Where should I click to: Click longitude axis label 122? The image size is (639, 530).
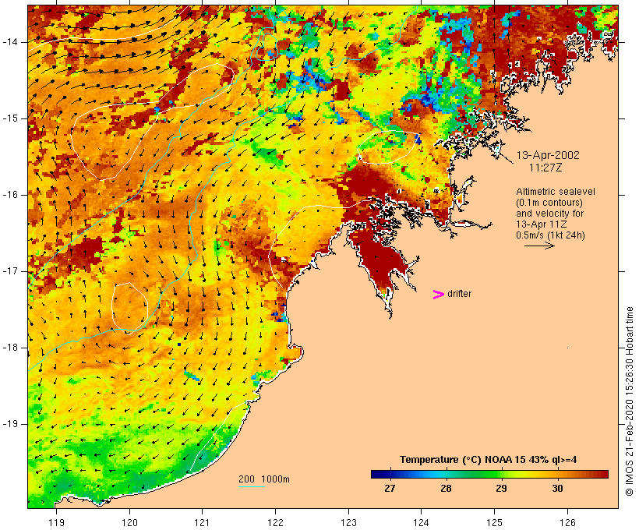click(276, 522)
